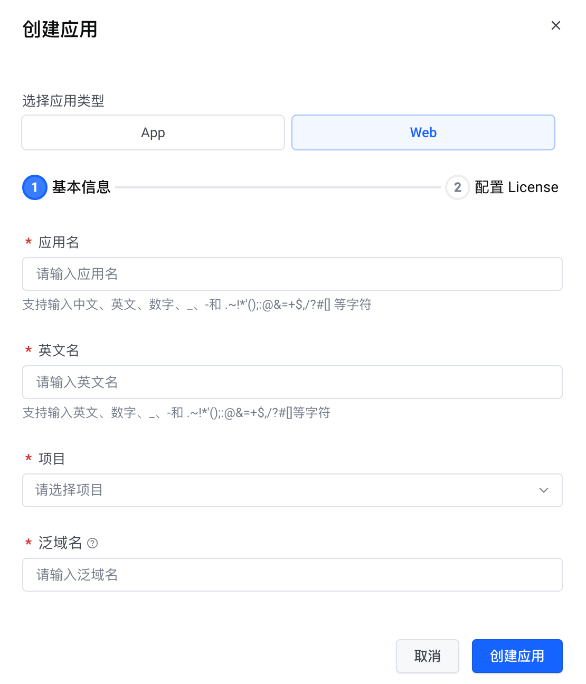The width and height of the screenshot is (586, 684).
Task: Focus the 请输入泛域名 input field
Action: [292, 575]
